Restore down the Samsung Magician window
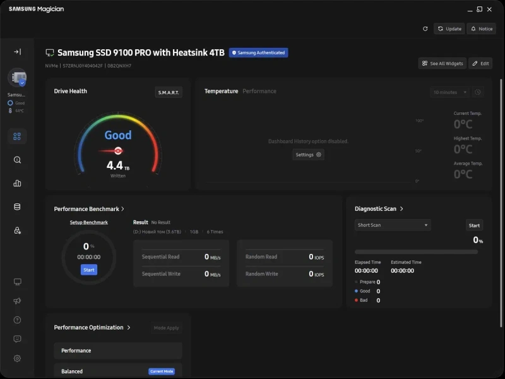 click(x=480, y=9)
